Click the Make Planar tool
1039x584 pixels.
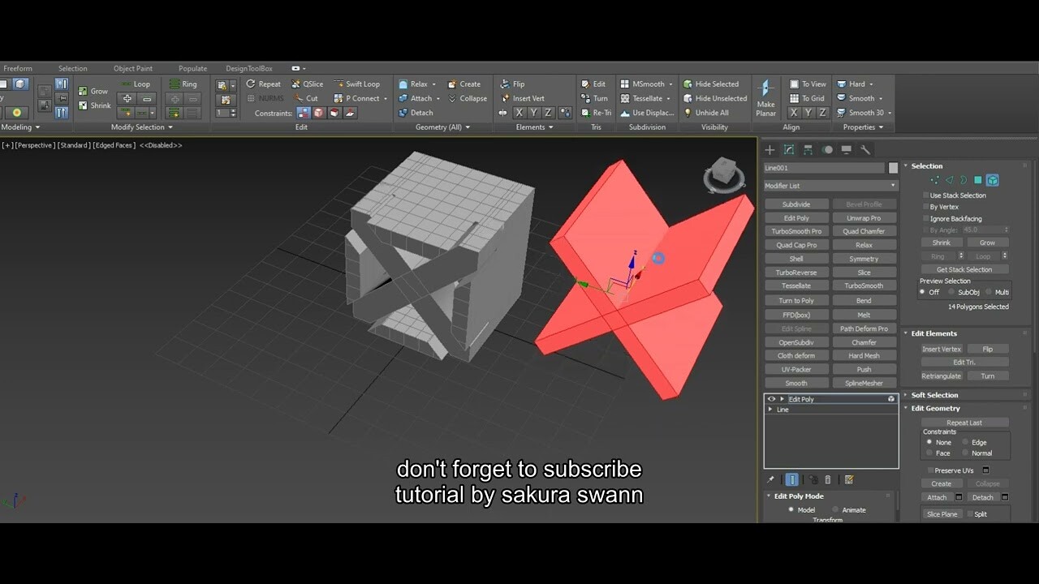[x=765, y=98]
